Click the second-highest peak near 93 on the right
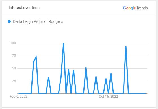Viewport: 158px width, 109px height. click(x=126, y=47)
